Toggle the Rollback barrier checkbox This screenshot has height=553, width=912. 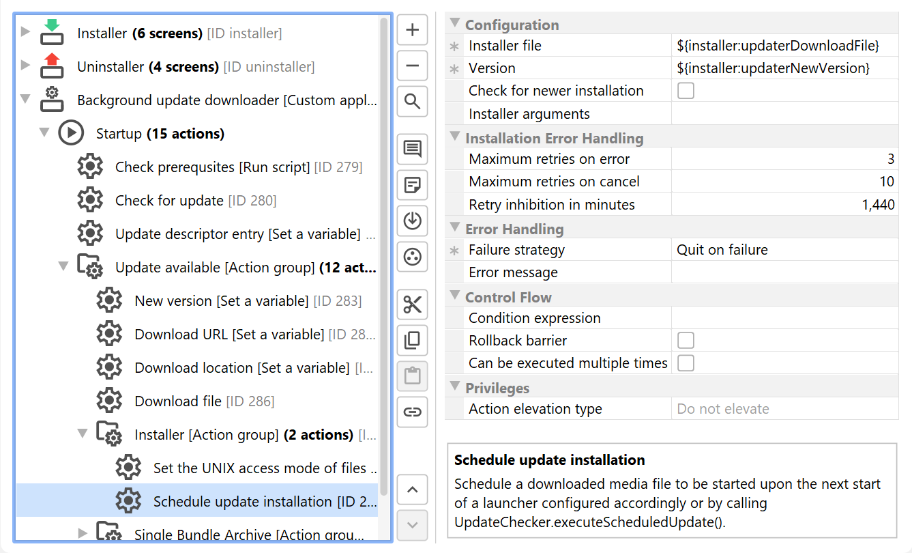point(686,341)
